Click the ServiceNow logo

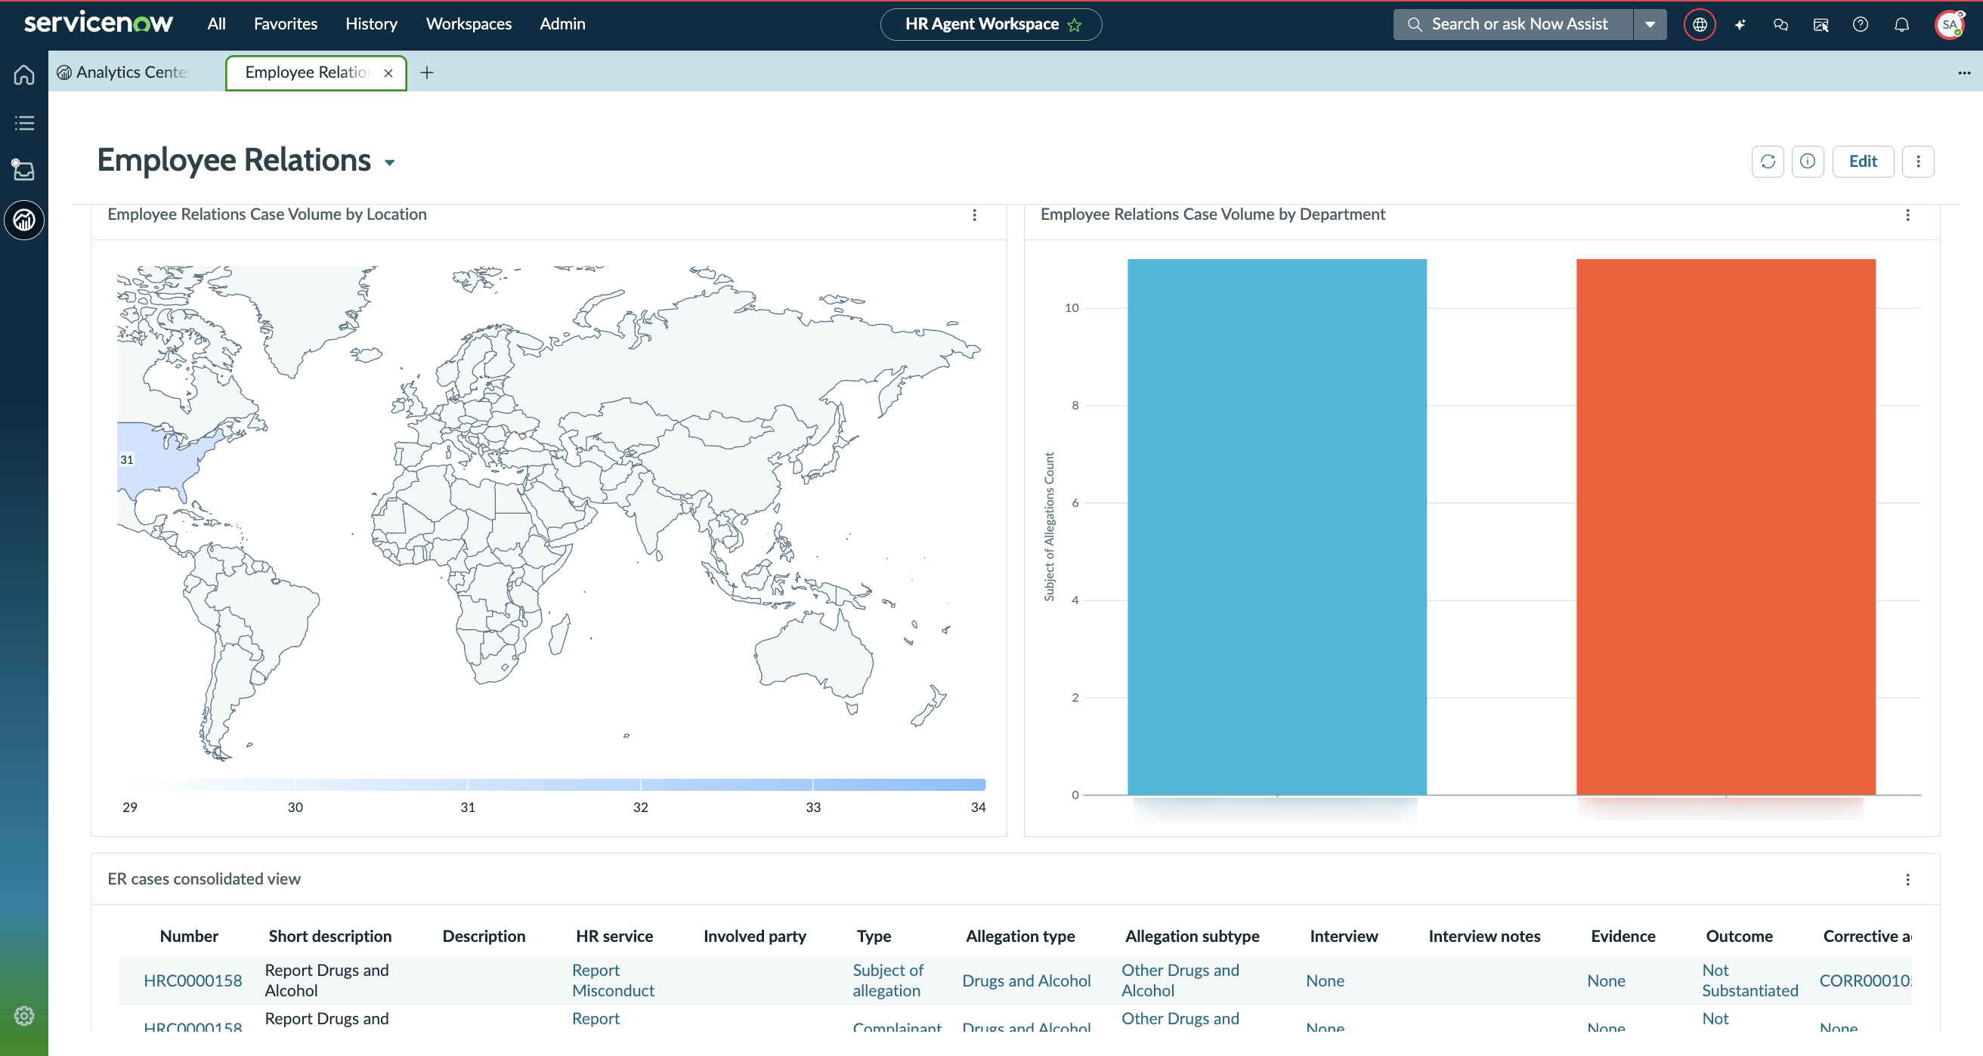point(98,23)
